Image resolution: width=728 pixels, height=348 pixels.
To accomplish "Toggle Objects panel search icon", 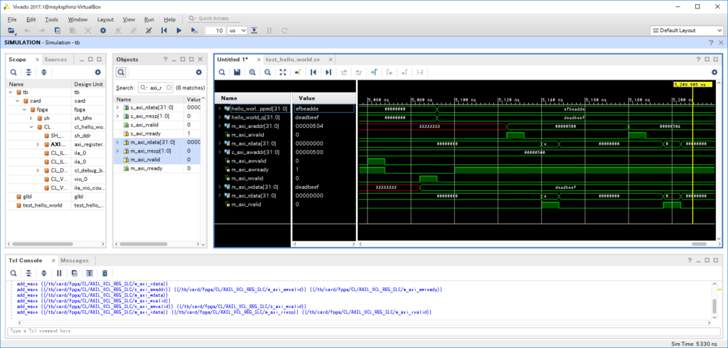I will (x=121, y=72).
